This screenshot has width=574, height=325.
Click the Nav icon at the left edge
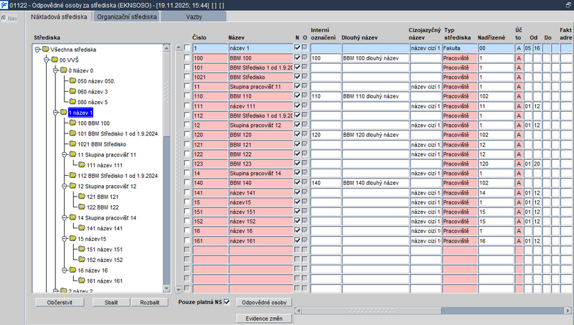pos(4,18)
